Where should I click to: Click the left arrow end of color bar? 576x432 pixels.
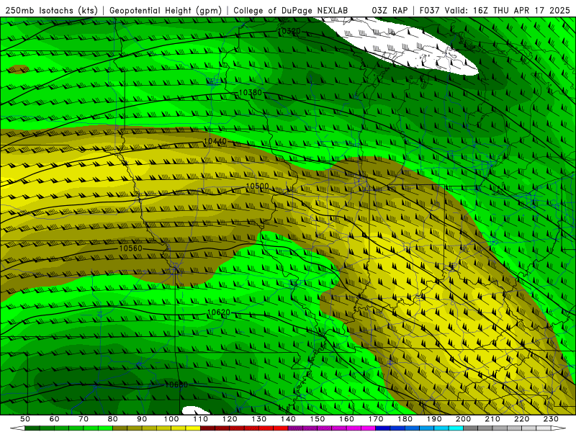click(17, 428)
